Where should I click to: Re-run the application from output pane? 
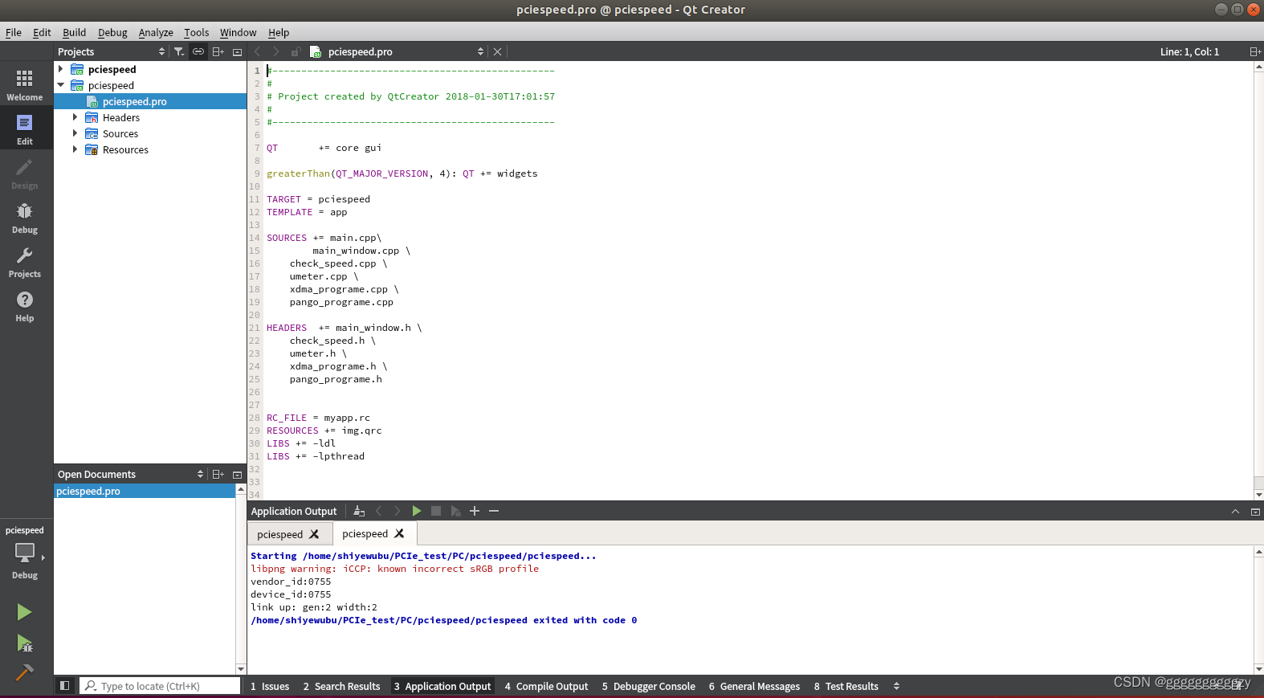[416, 511]
